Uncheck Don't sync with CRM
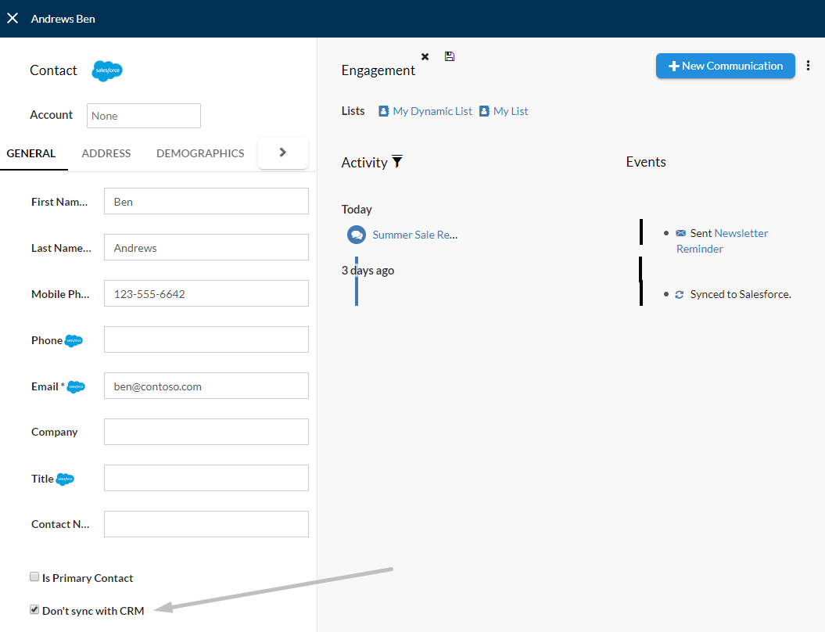 34,609
